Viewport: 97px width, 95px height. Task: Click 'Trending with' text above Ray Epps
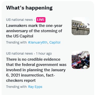[16, 87]
